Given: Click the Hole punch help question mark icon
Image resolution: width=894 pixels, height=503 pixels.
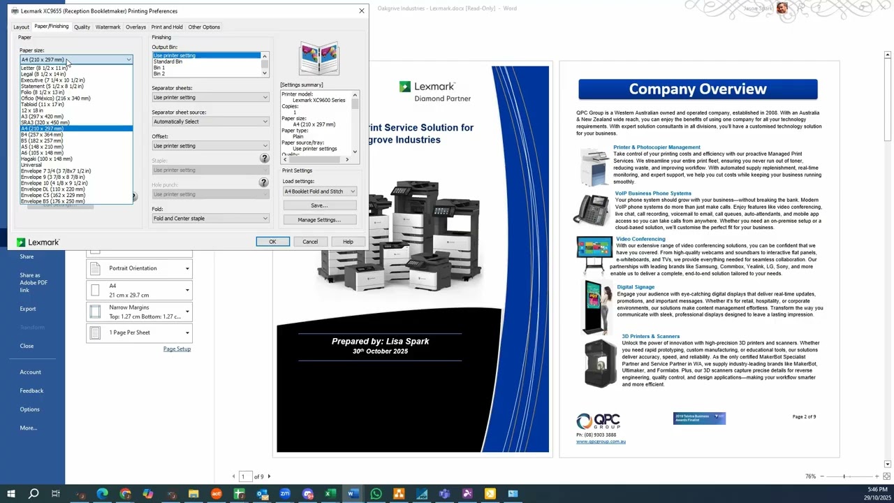Looking at the screenshot, I should [263, 182].
